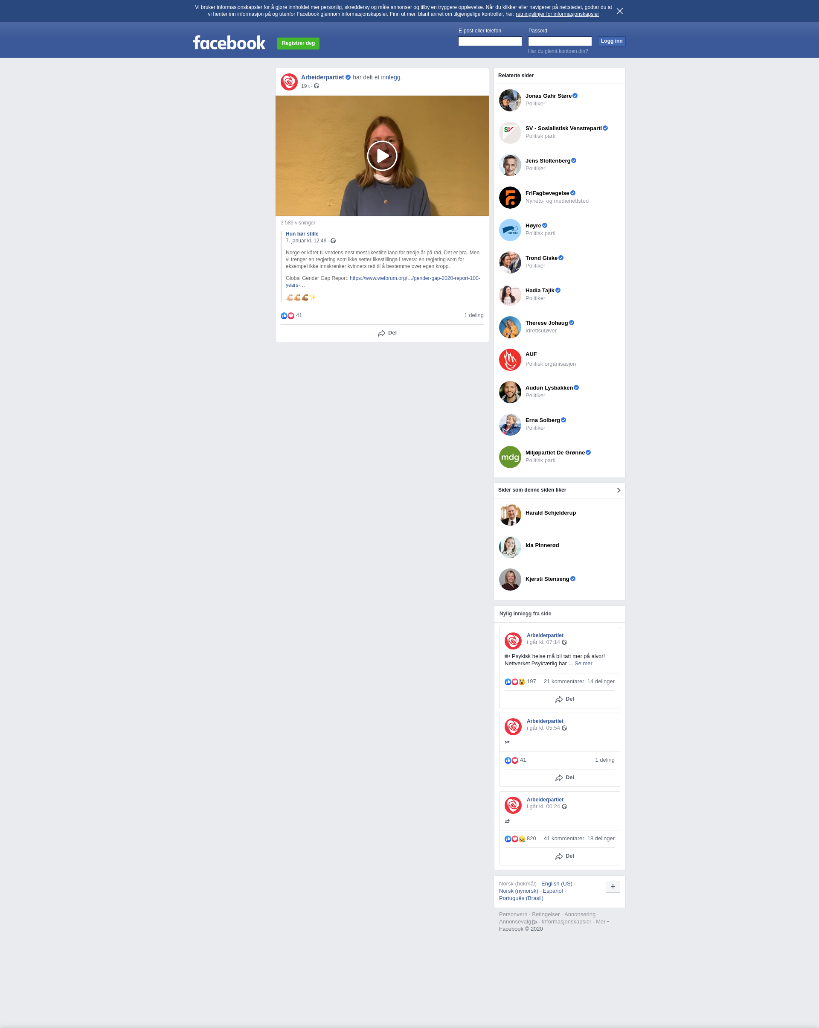Open Miljøpartiet De Grønne mdg logo

point(510,457)
